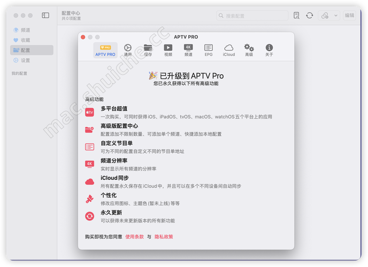The image size is (368, 267).
Task: Open 设置 settings in the sidebar
Action: (25, 60)
